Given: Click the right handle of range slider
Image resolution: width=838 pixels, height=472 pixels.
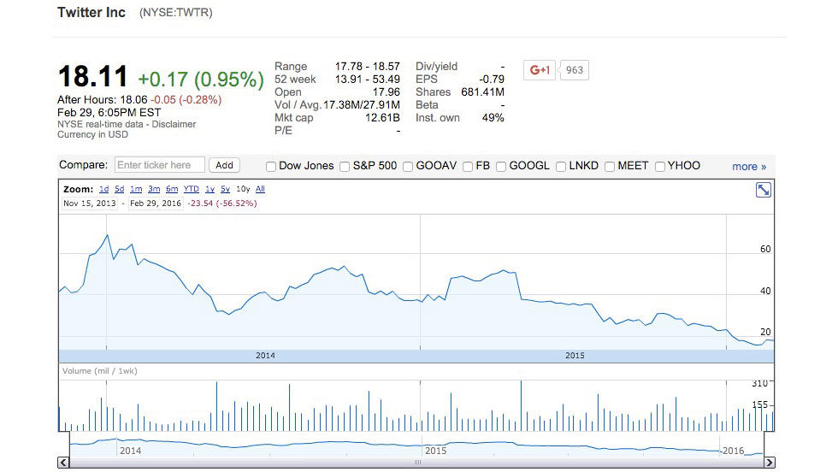Looking at the screenshot, I should (764, 444).
